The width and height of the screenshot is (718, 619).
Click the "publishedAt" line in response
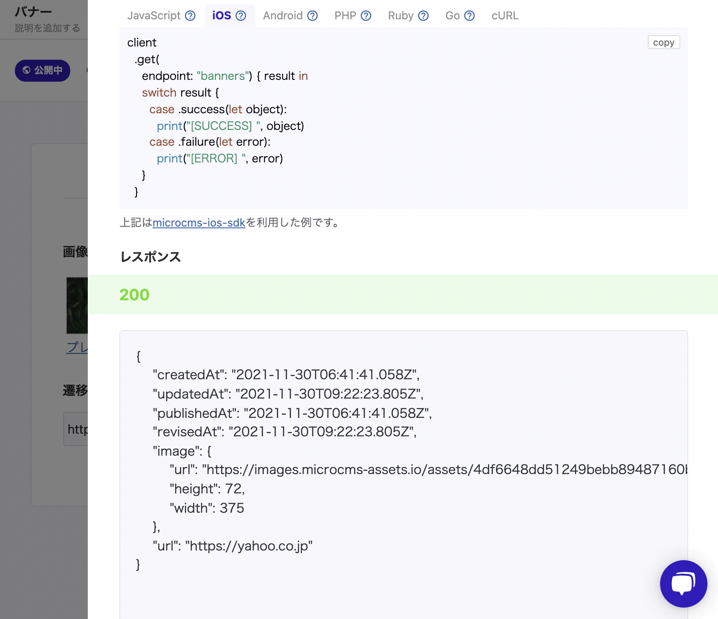292,413
